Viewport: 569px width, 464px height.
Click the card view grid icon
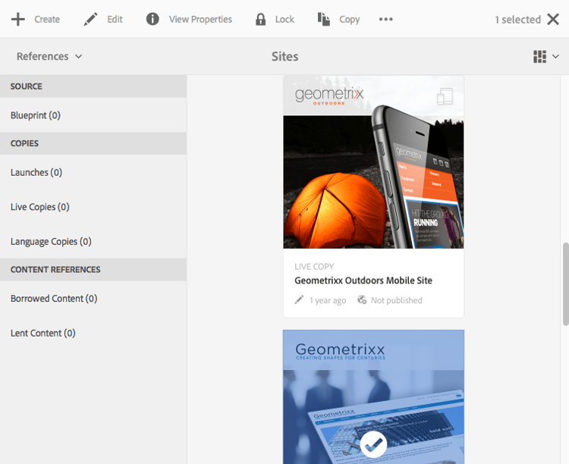coord(539,57)
